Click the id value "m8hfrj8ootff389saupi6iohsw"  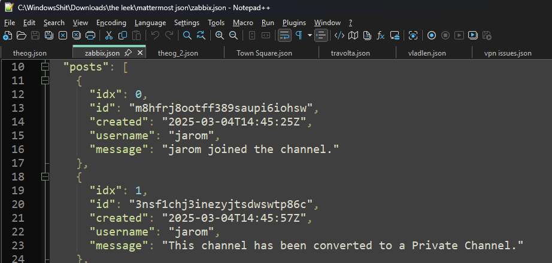(x=221, y=108)
